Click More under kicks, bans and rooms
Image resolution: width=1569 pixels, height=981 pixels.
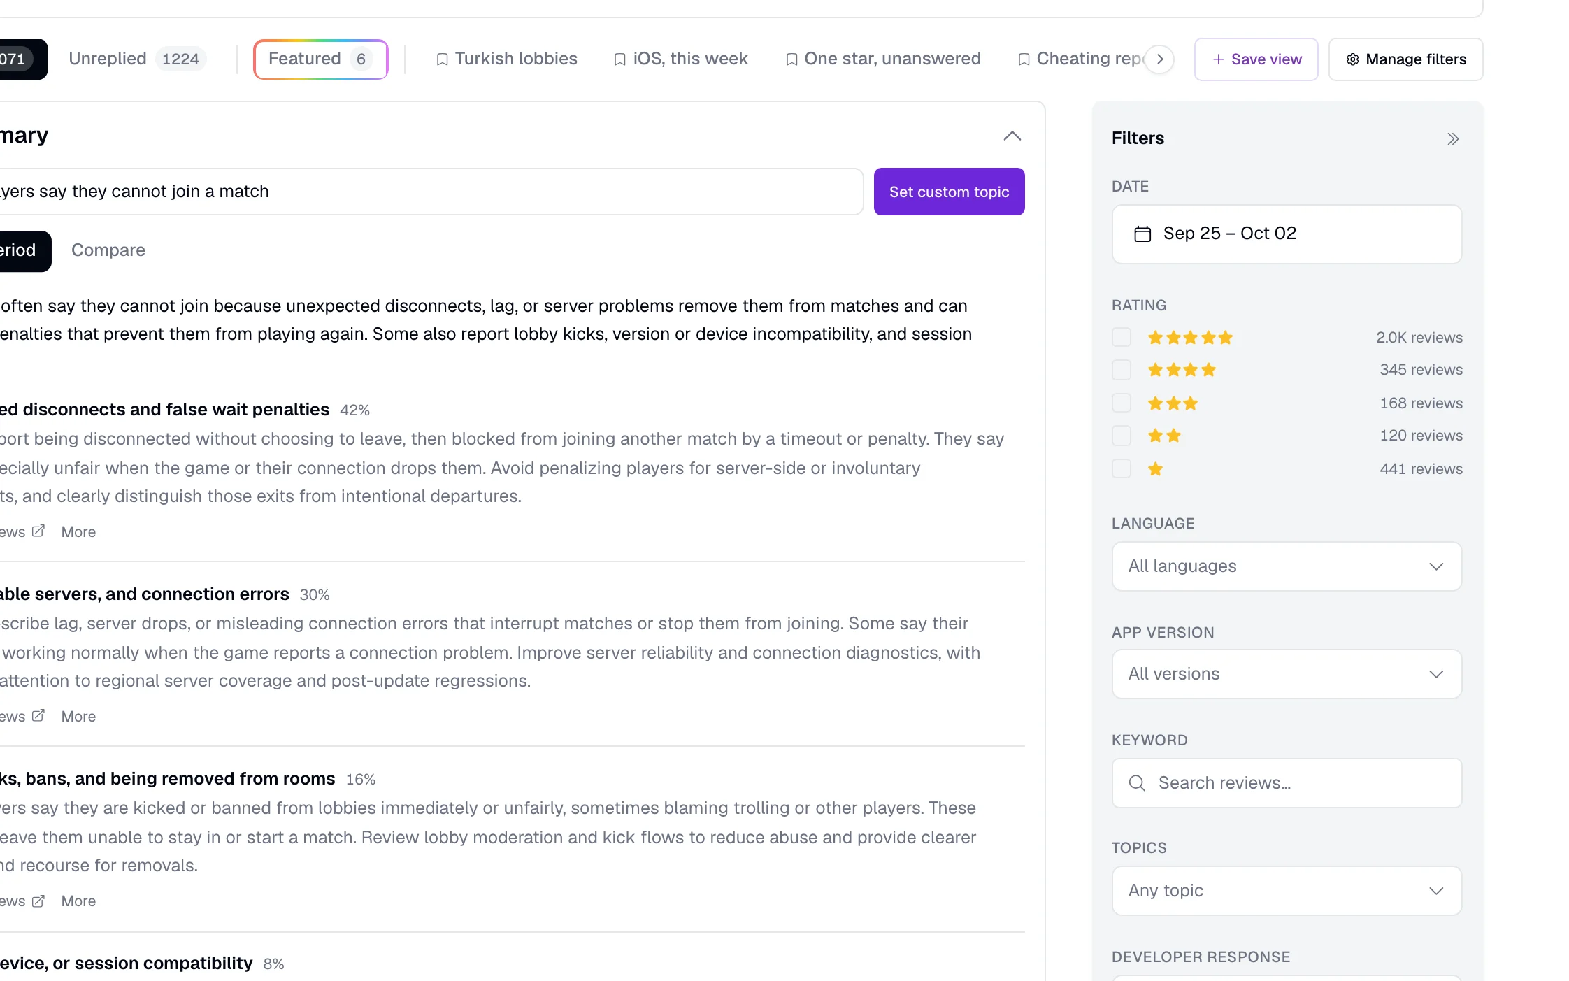click(78, 901)
